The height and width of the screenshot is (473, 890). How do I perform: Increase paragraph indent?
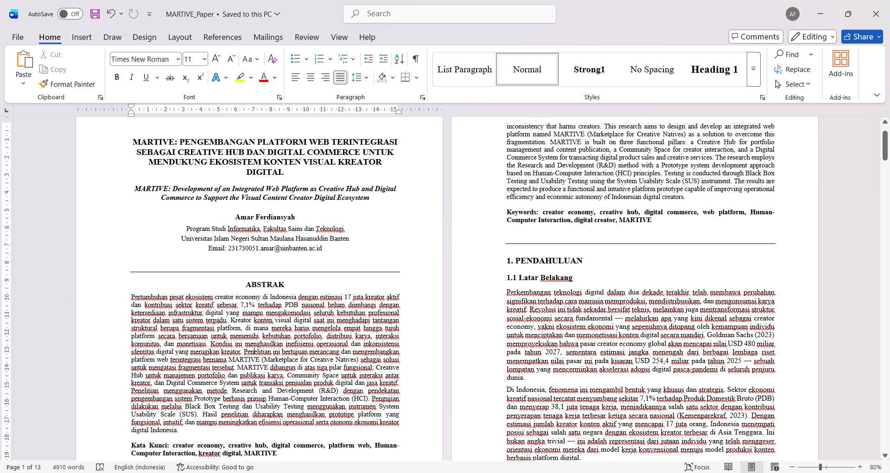[383, 59]
